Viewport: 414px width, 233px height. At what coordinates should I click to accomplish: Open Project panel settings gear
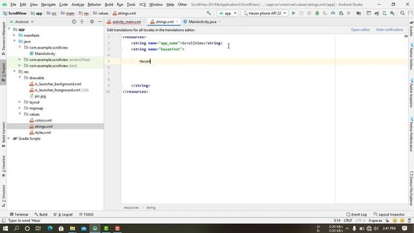tap(92, 21)
